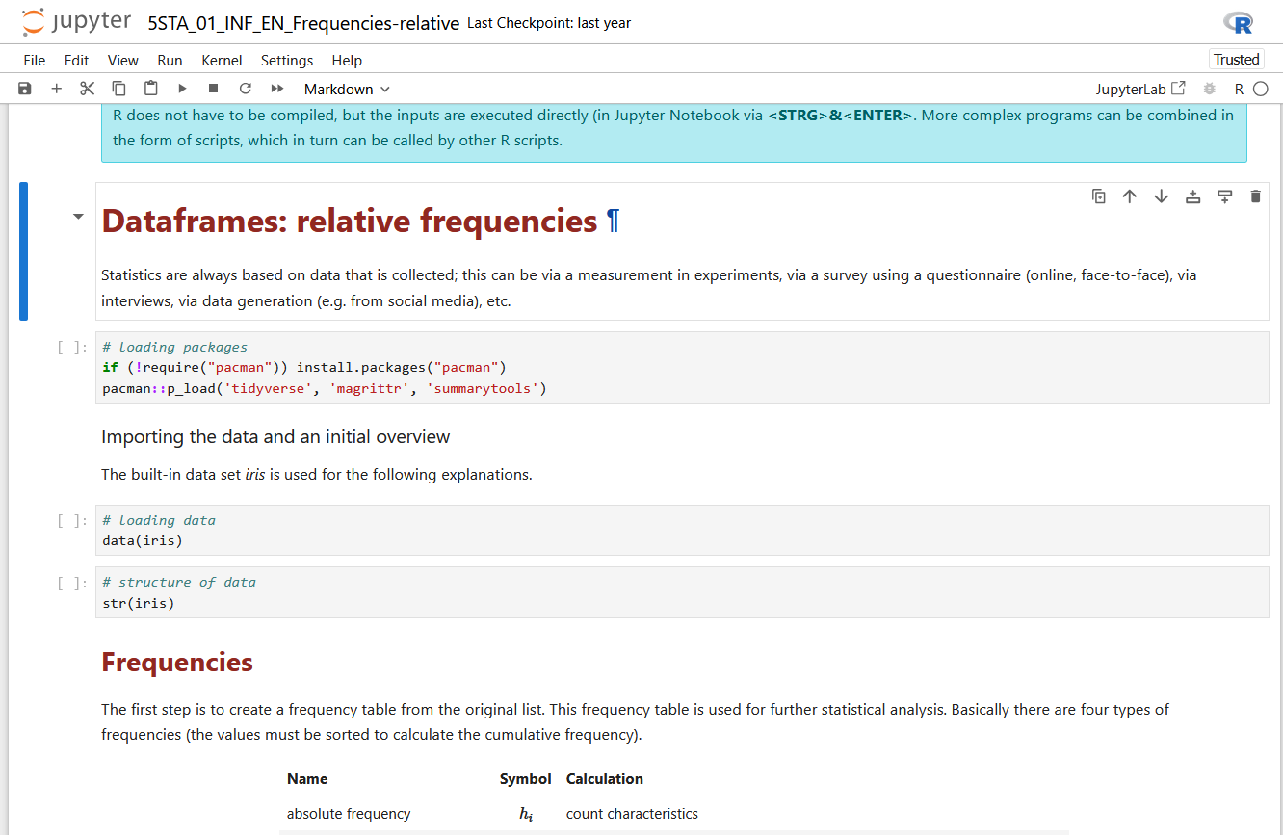
Task: Insert a new cell with the plus icon
Action: (x=56, y=89)
